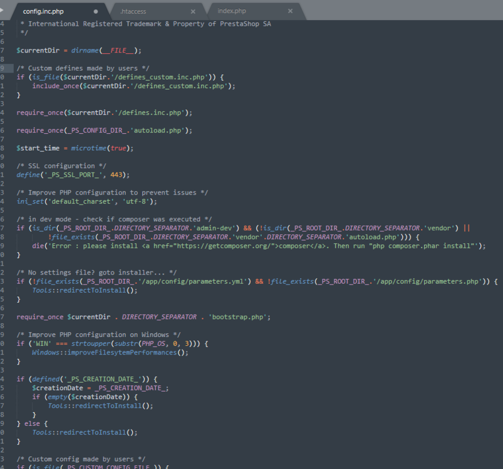
Task: Click the SSL configuration comment line
Action: (61, 166)
